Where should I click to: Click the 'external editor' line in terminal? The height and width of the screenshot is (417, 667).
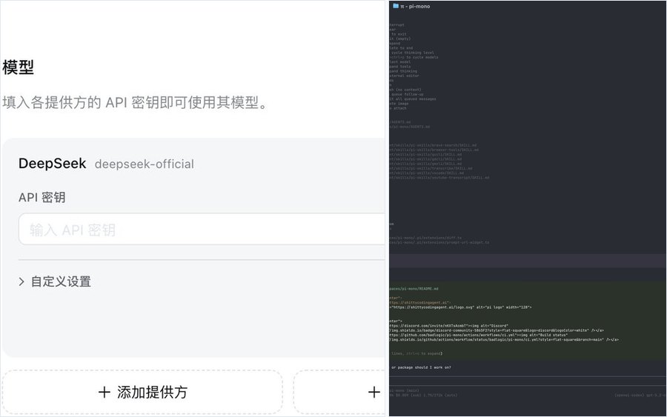[404, 76]
